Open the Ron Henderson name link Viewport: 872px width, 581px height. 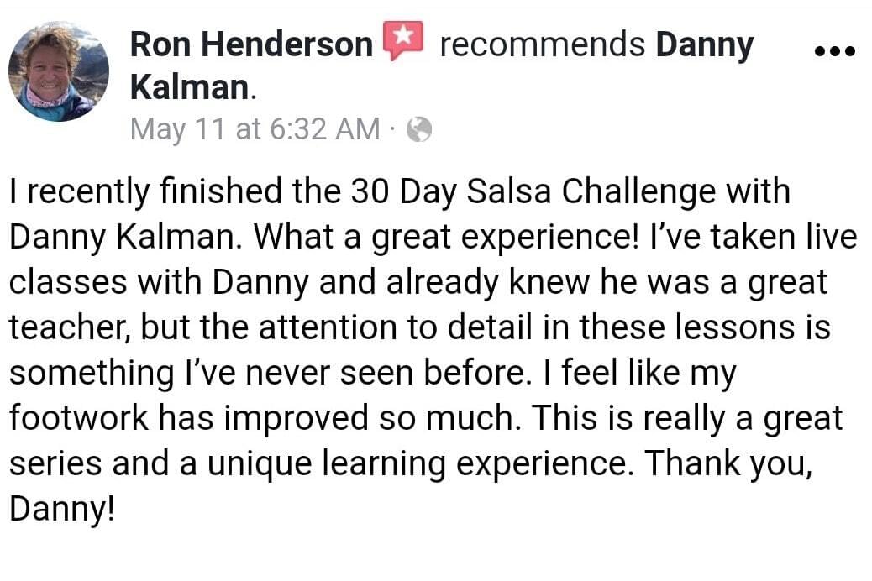(251, 44)
